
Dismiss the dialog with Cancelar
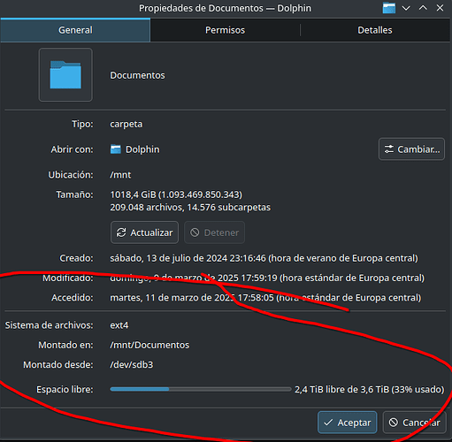click(x=415, y=423)
